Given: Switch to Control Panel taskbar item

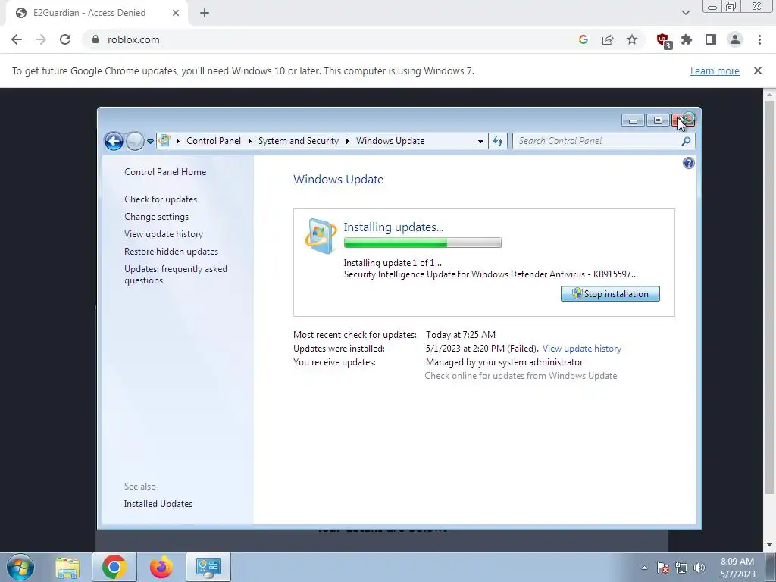Looking at the screenshot, I should 208,567.
